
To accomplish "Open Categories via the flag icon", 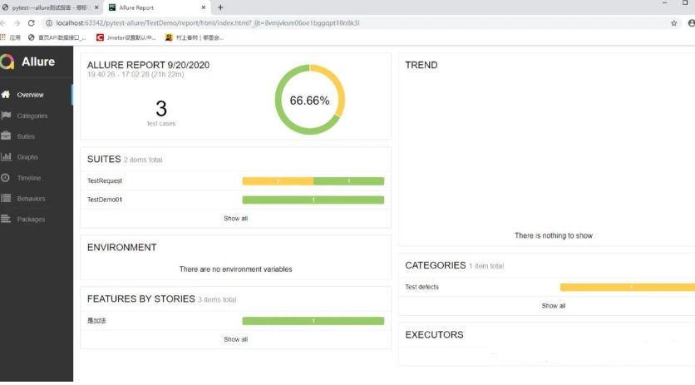I will point(6,116).
